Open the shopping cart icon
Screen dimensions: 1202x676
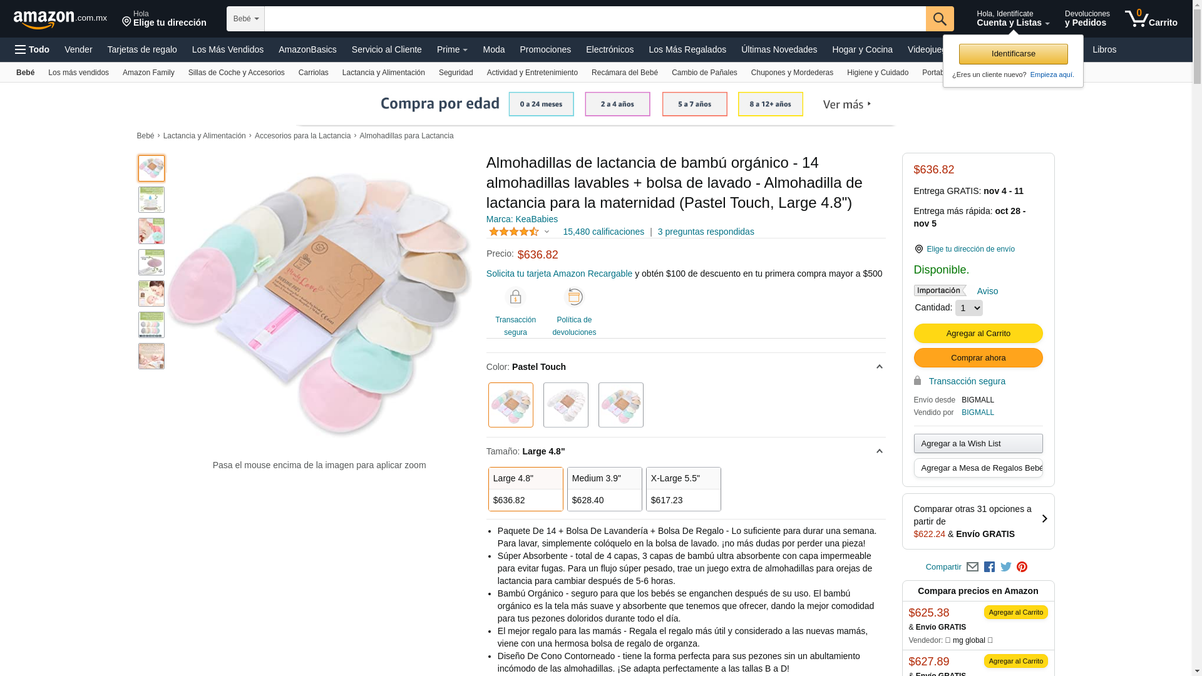tap(1151, 19)
